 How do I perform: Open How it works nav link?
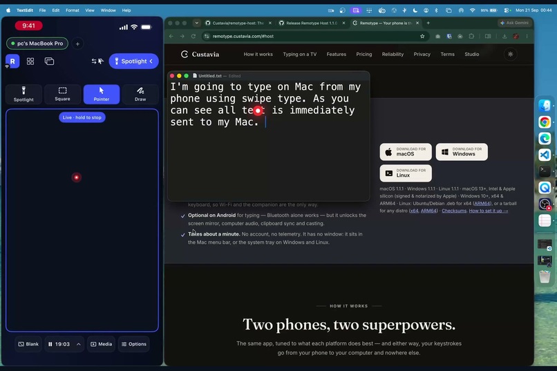(x=258, y=55)
